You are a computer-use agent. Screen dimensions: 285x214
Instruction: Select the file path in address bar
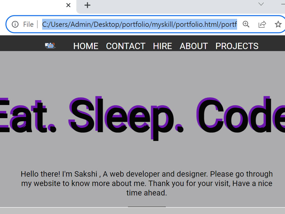click(x=140, y=24)
